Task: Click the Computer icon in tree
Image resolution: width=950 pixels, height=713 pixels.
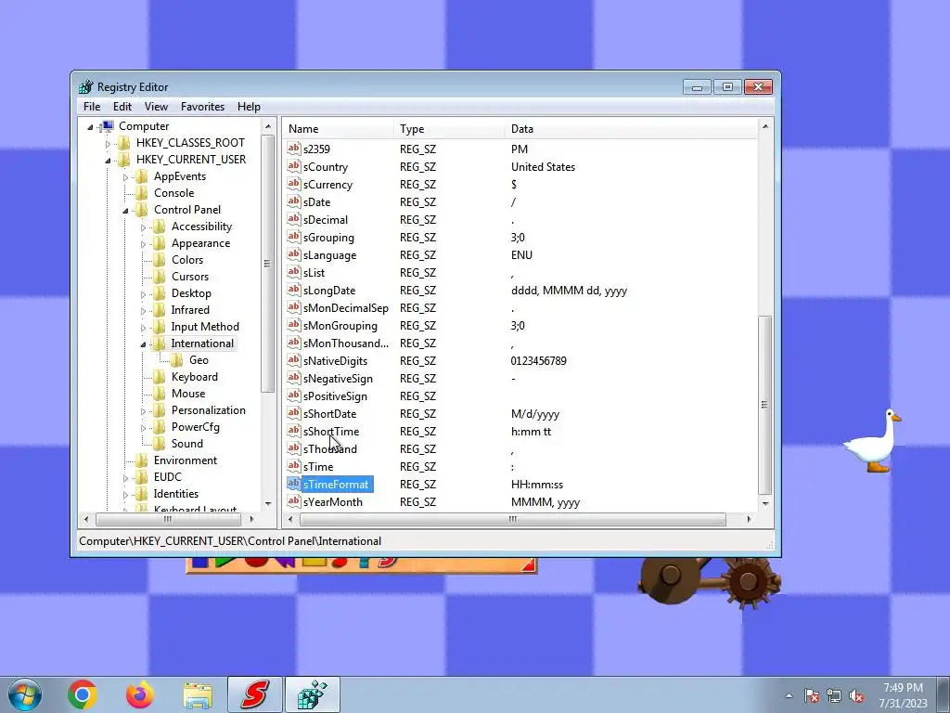Action: (x=107, y=126)
